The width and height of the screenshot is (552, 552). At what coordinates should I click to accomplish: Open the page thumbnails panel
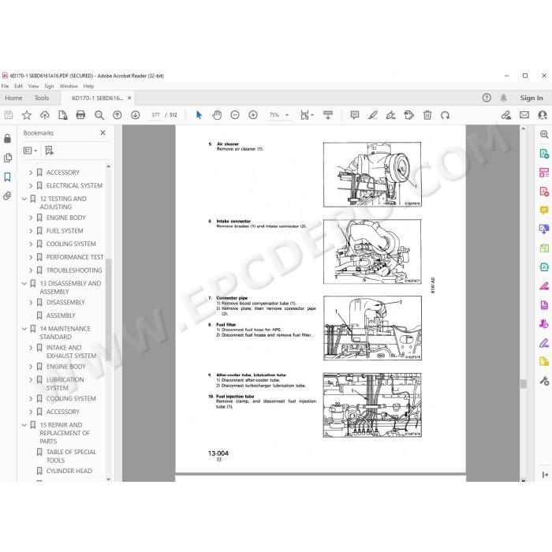point(7,158)
